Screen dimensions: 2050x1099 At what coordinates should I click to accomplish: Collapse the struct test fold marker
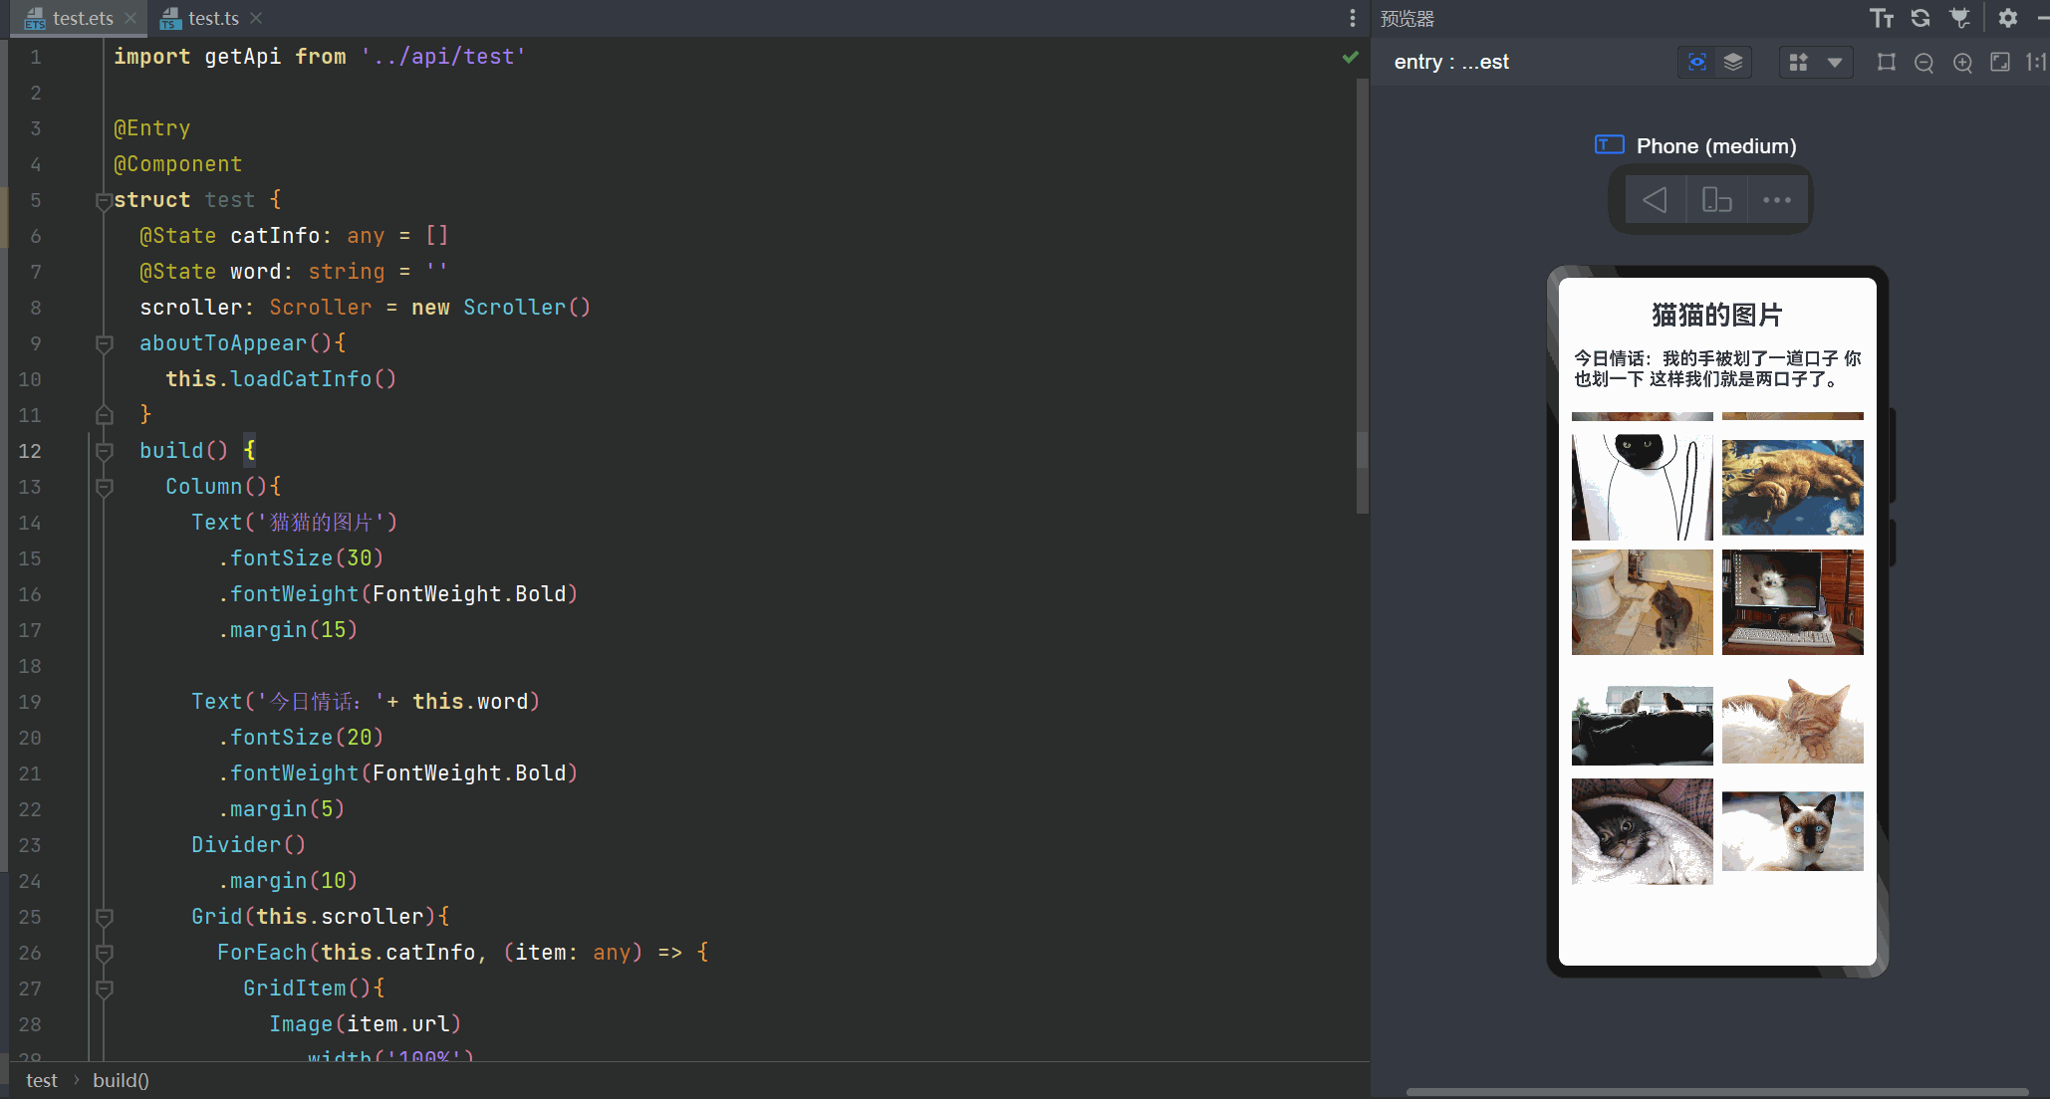[x=104, y=201]
